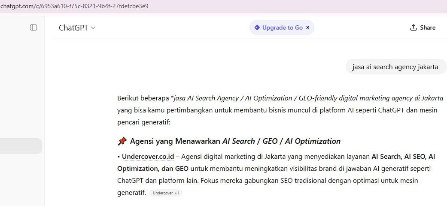Screen dimensions: 447x206
Task: Click the italic "AI Search / GEO" heading text
Action: pos(281,141)
